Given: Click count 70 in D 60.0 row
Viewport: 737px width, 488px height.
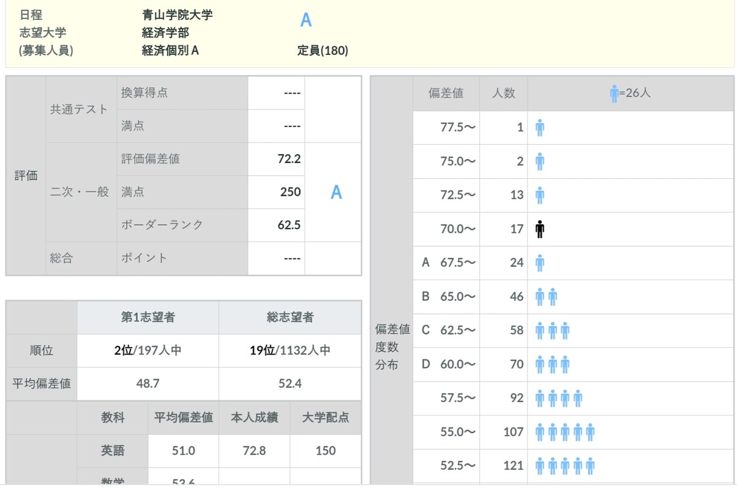Looking at the screenshot, I should pyautogui.click(x=517, y=365).
